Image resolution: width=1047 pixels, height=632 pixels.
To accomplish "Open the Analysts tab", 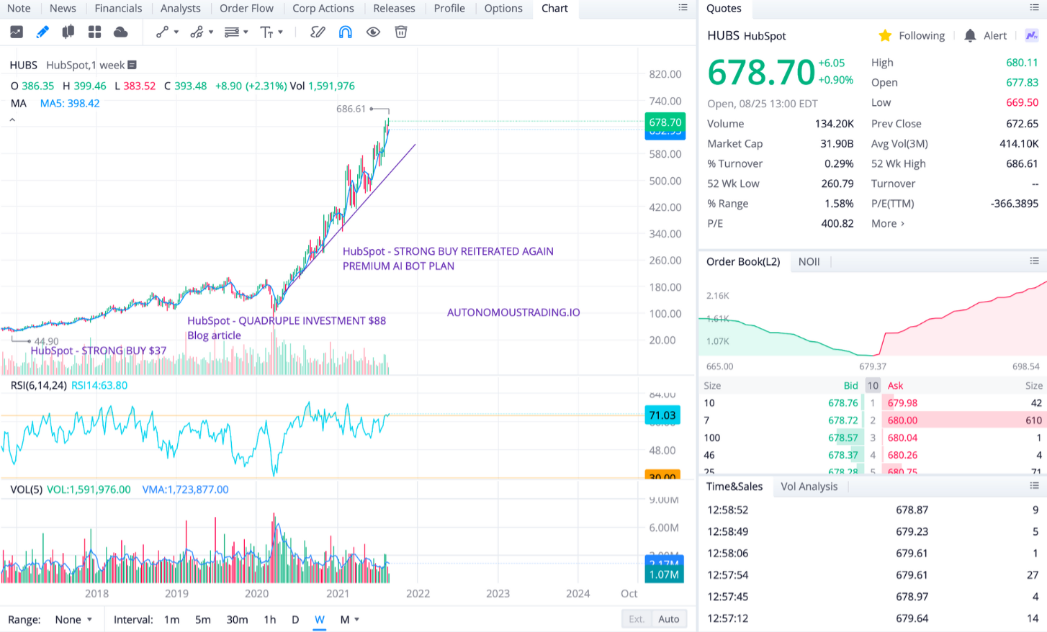I will pos(181,9).
